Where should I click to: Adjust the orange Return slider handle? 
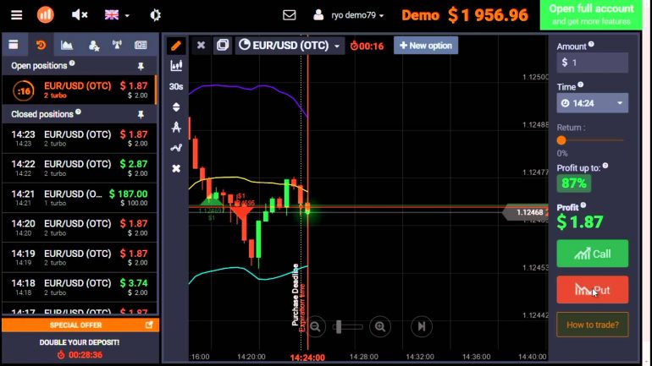coord(561,140)
